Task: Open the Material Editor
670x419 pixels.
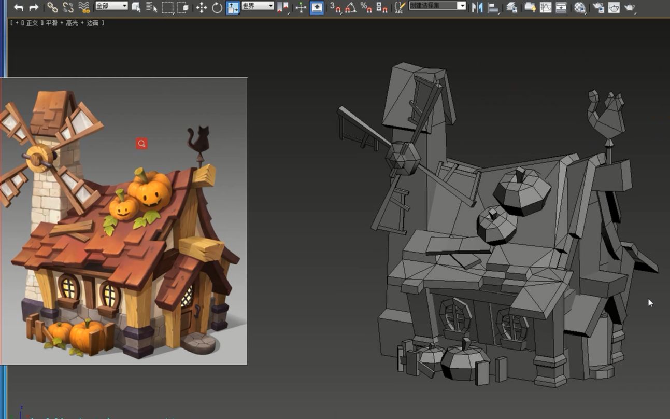Action: 580,7
